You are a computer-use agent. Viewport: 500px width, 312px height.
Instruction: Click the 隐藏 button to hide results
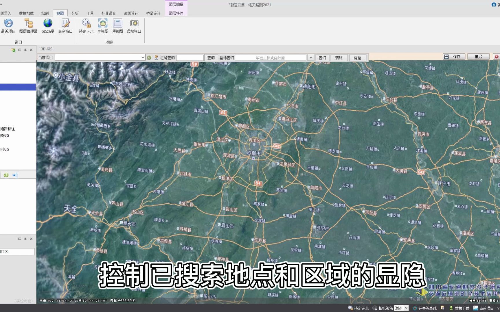[x=358, y=58]
